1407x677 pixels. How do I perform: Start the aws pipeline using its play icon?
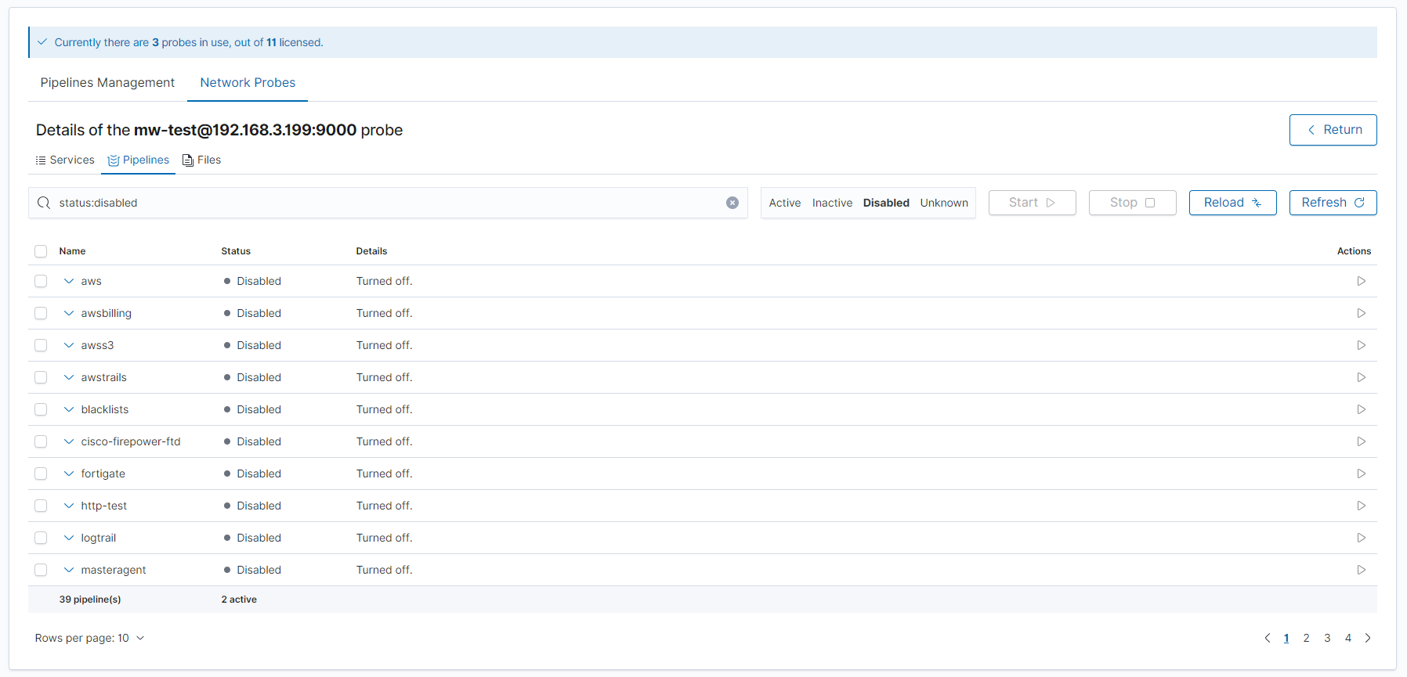click(x=1361, y=281)
